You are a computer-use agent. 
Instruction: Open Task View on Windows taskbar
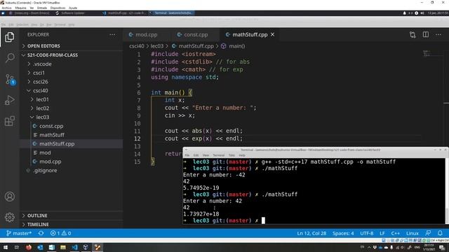tap(17, 247)
